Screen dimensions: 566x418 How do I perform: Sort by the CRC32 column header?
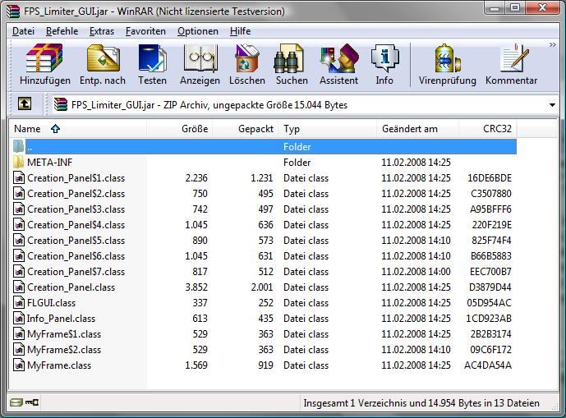pyautogui.click(x=488, y=129)
